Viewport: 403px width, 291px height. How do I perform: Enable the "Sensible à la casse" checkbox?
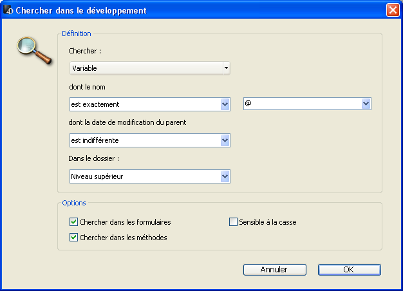click(x=234, y=222)
